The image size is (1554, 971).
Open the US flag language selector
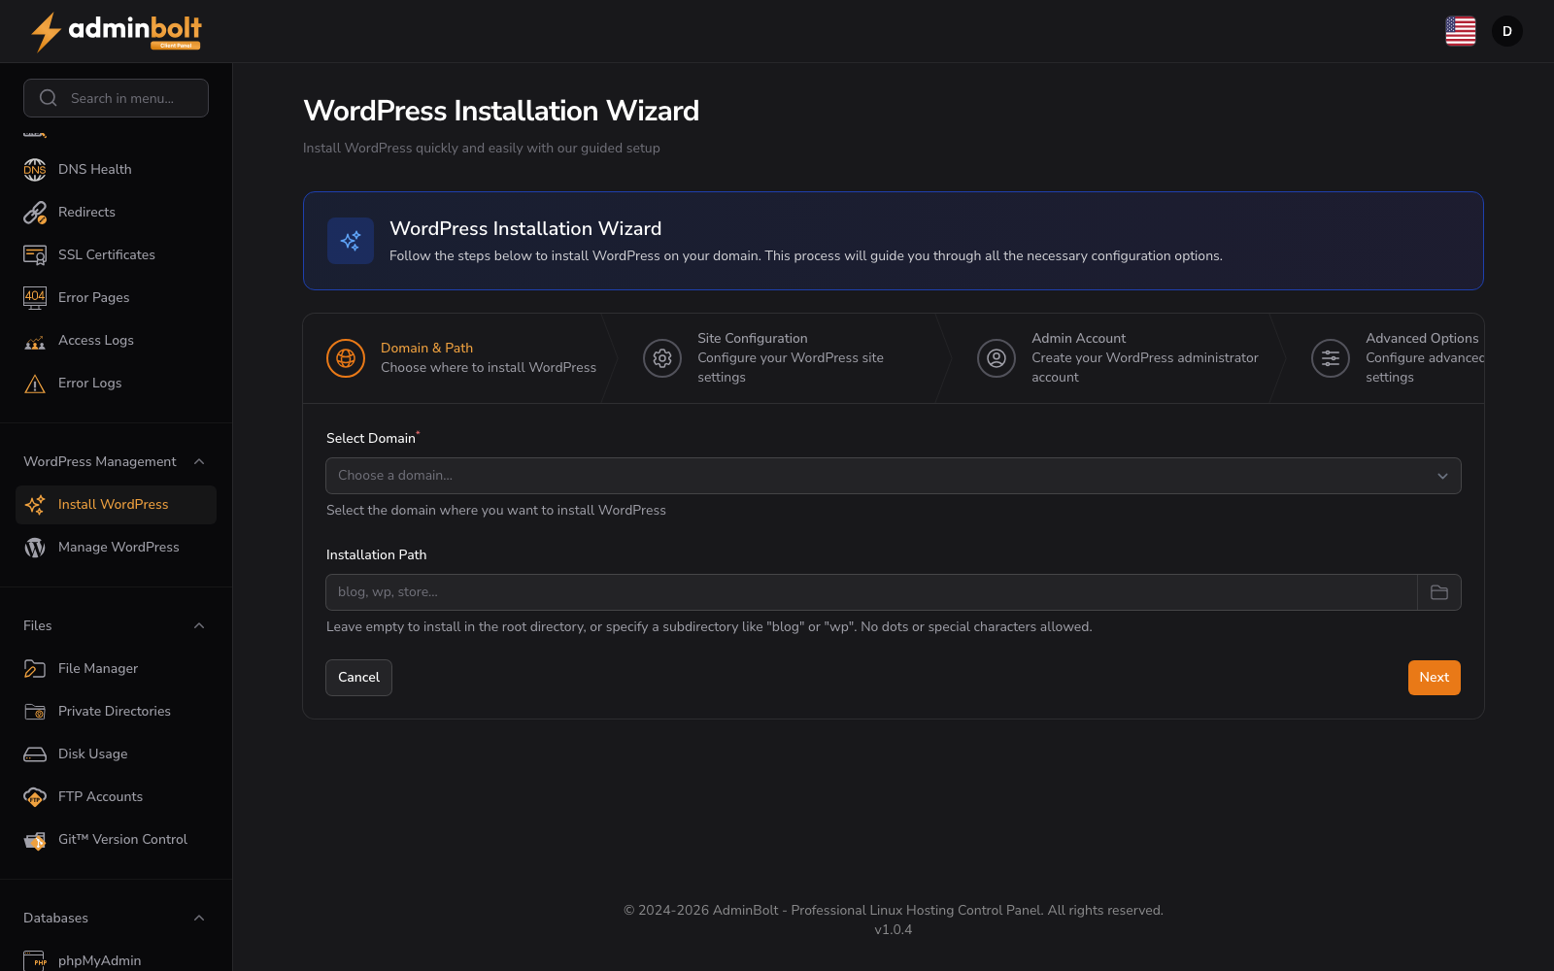[x=1461, y=31]
